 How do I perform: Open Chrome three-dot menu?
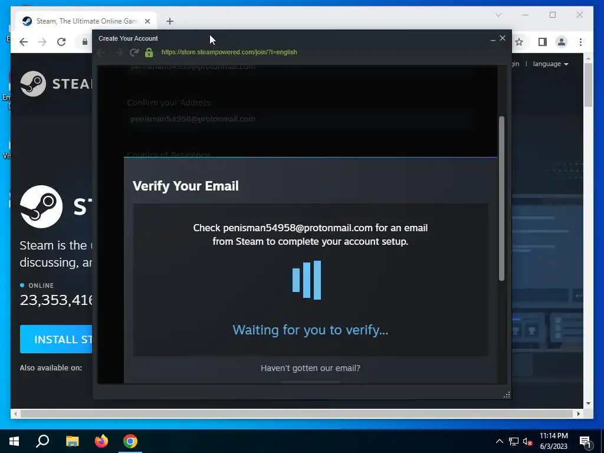580,42
